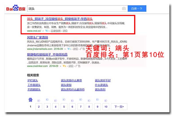Open 百度快照 for the cnxi result
The height and width of the screenshot is (118, 172).
click(x=56, y=31)
